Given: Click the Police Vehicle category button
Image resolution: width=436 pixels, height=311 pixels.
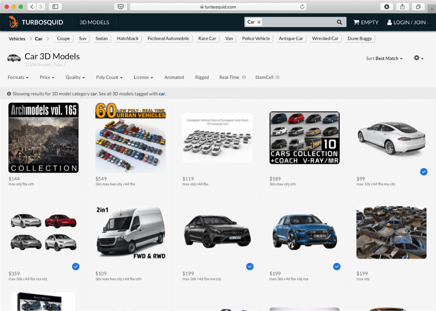Looking at the screenshot, I should coord(256,38).
